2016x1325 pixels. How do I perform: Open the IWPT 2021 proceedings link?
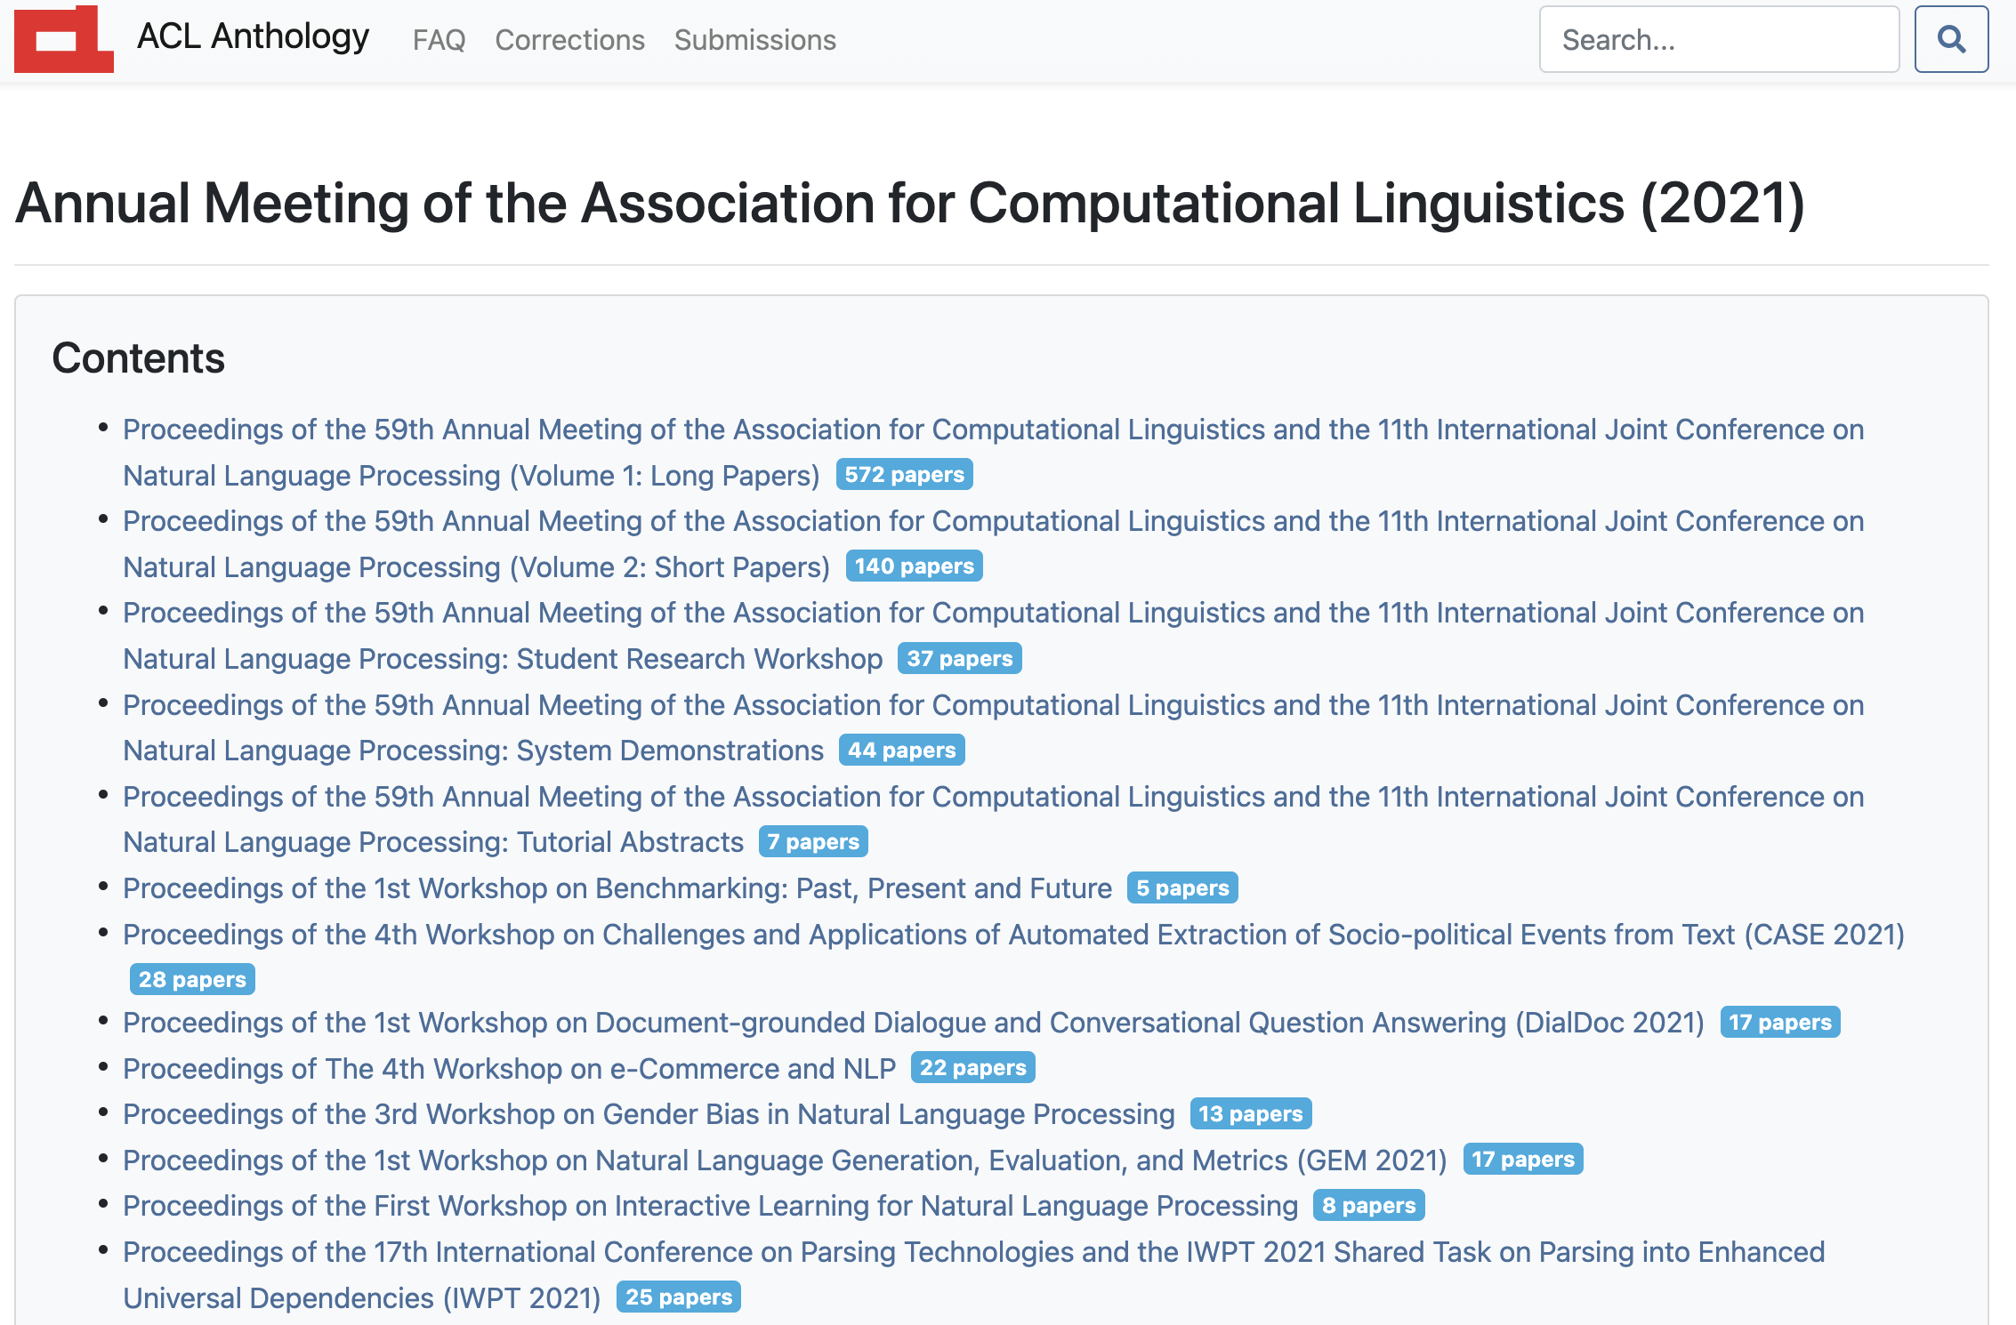(x=973, y=1274)
